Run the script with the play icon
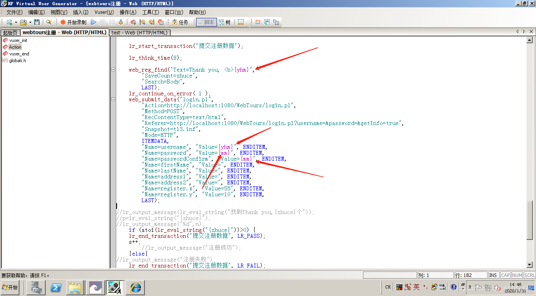The image size is (536, 296). (x=94, y=22)
